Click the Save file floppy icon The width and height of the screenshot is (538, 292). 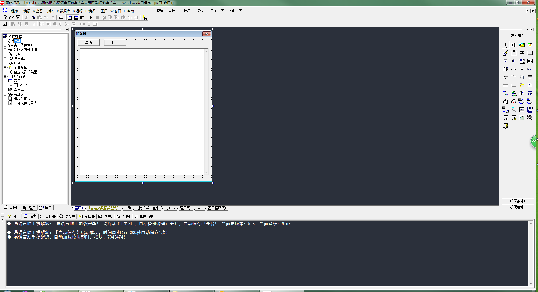(x=18, y=18)
